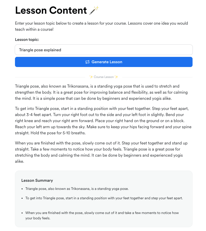Click the Course Lesson divider label
Image resolution: width=206 pixels, height=231 pixels.
point(104,77)
